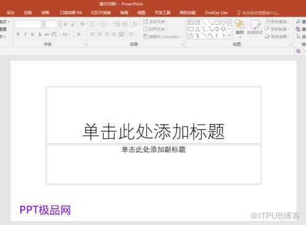Select the oval shape in shapes gallery
The width and height of the screenshot is (306, 225).
tap(223, 22)
